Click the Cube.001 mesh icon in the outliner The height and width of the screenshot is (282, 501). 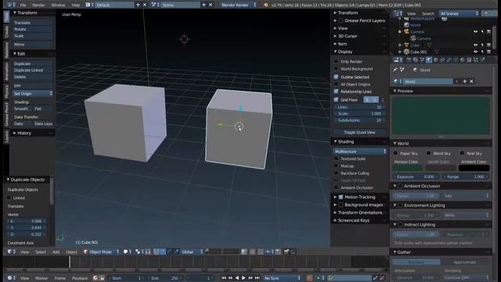click(406, 52)
